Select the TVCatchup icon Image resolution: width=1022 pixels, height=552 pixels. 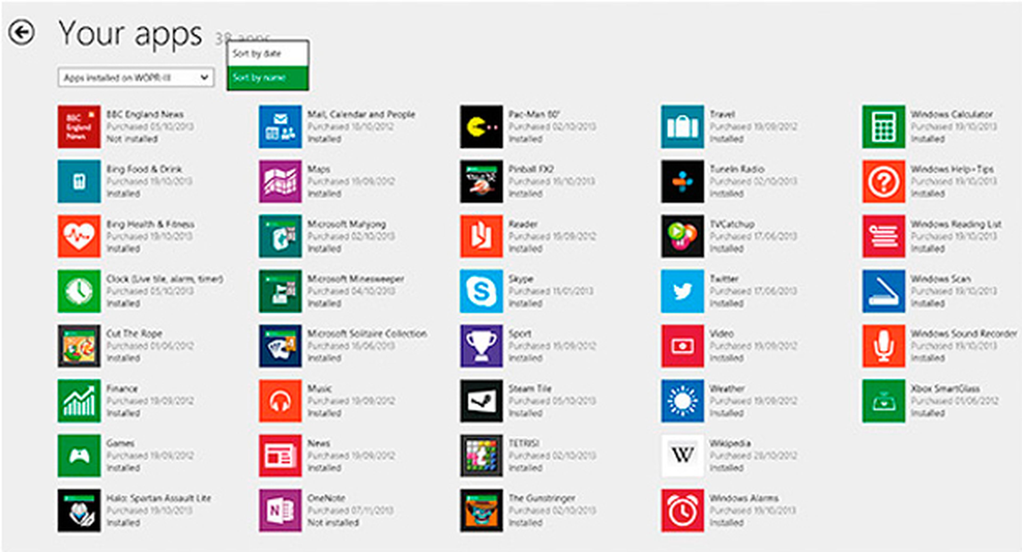point(682,236)
